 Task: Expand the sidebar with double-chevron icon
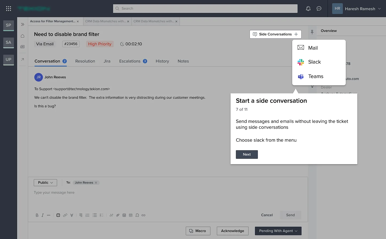click(23, 24)
